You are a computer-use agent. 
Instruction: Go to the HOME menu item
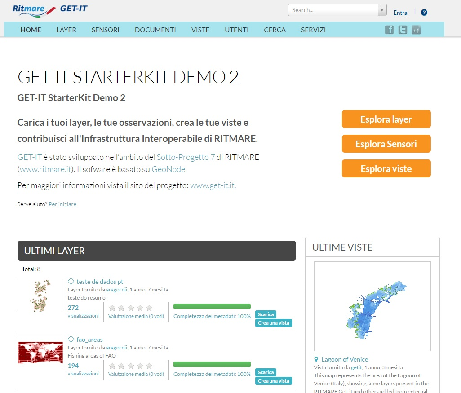pyautogui.click(x=31, y=30)
